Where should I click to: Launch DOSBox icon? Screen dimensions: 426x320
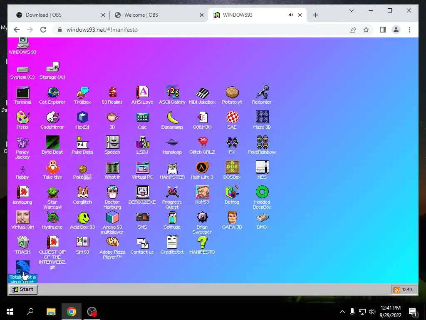click(232, 170)
